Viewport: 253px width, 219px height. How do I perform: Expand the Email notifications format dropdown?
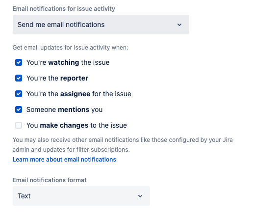[81, 196]
